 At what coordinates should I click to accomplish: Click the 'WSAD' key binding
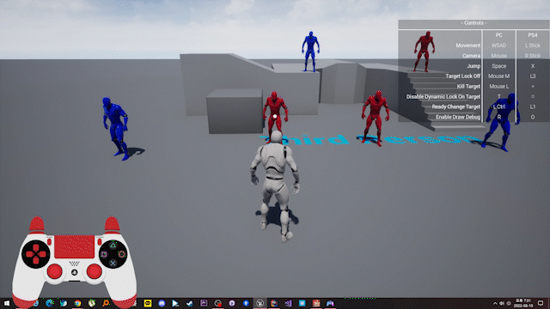pos(498,45)
